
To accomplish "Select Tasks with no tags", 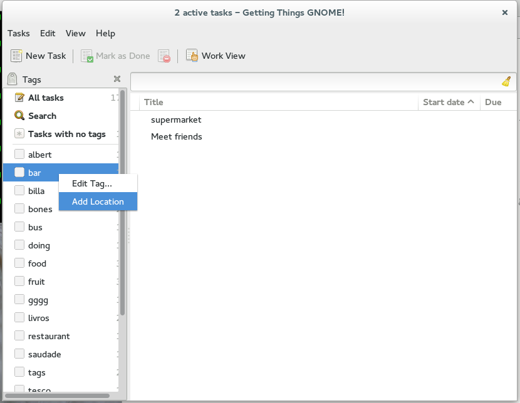I will click(x=67, y=134).
